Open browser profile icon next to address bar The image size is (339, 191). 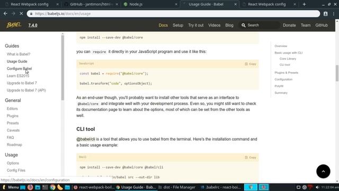(x=325, y=14)
